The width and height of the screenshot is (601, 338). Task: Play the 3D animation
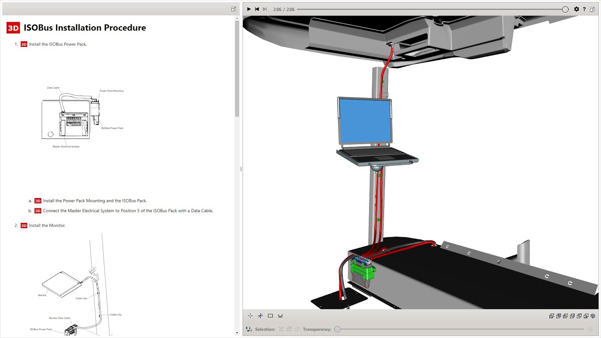[249, 9]
